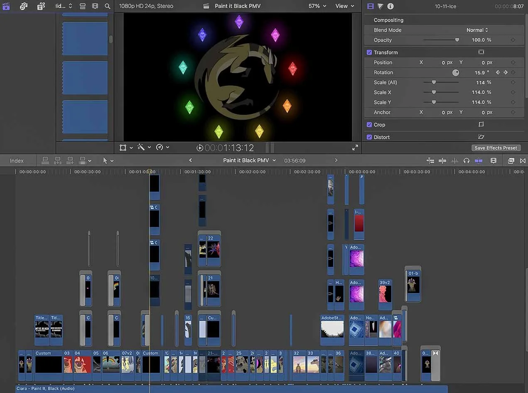
Task: Add keyframe for Position
Action: [x=513, y=62]
